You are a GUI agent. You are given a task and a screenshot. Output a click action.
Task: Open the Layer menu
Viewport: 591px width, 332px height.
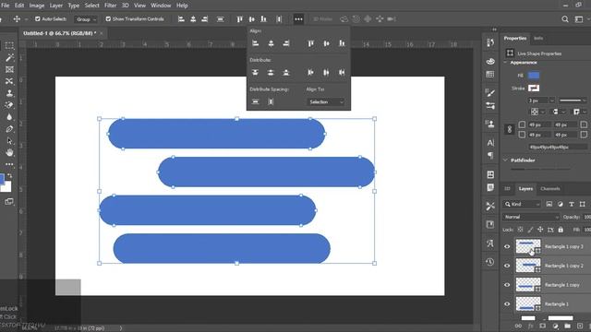(x=56, y=6)
